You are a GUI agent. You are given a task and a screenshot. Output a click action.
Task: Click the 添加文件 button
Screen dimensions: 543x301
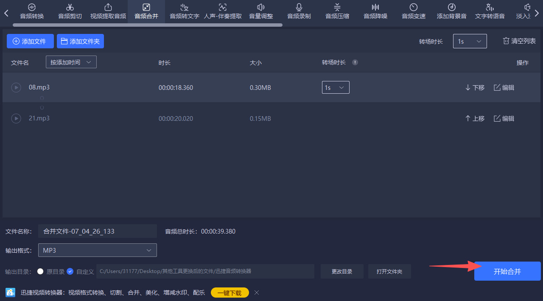point(30,41)
